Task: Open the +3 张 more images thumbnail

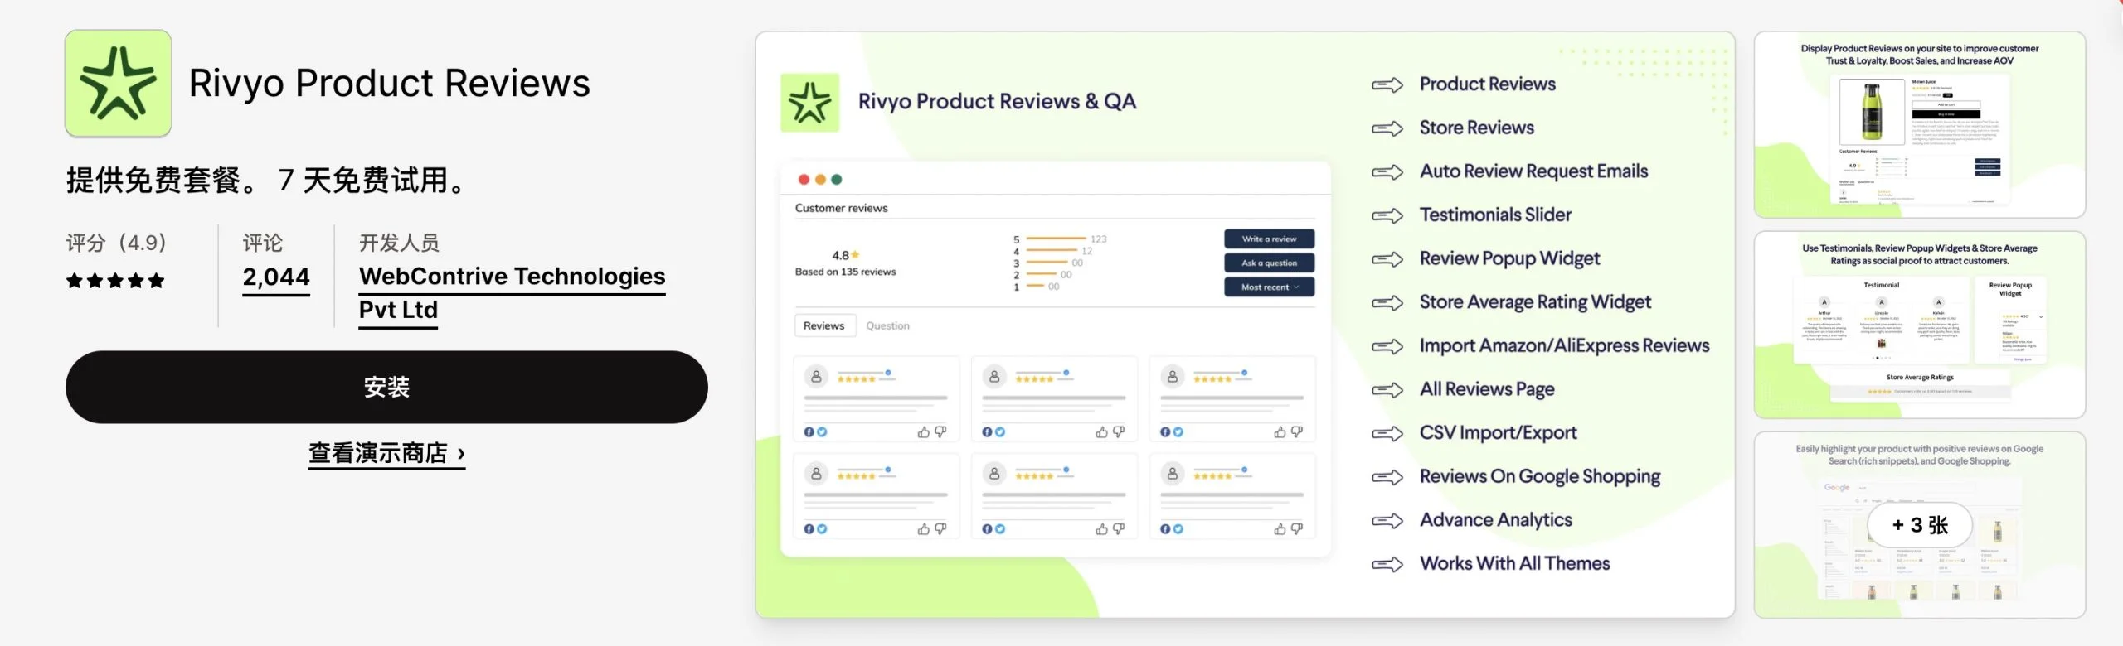Action: (x=1919, y=525)
